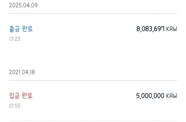Click KRW label next to 8,083,697
Viewport: 186px width, 122px height.
point(172,29)
